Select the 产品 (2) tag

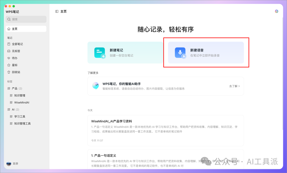click(x=26, y=88)
